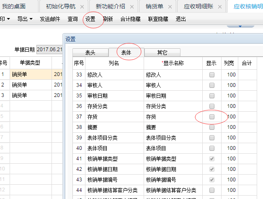
Task: Check the display box for 摘要
Action: click(x=212, y=127)
